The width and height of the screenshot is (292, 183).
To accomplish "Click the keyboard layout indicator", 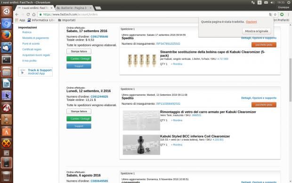I will (260, 2).
